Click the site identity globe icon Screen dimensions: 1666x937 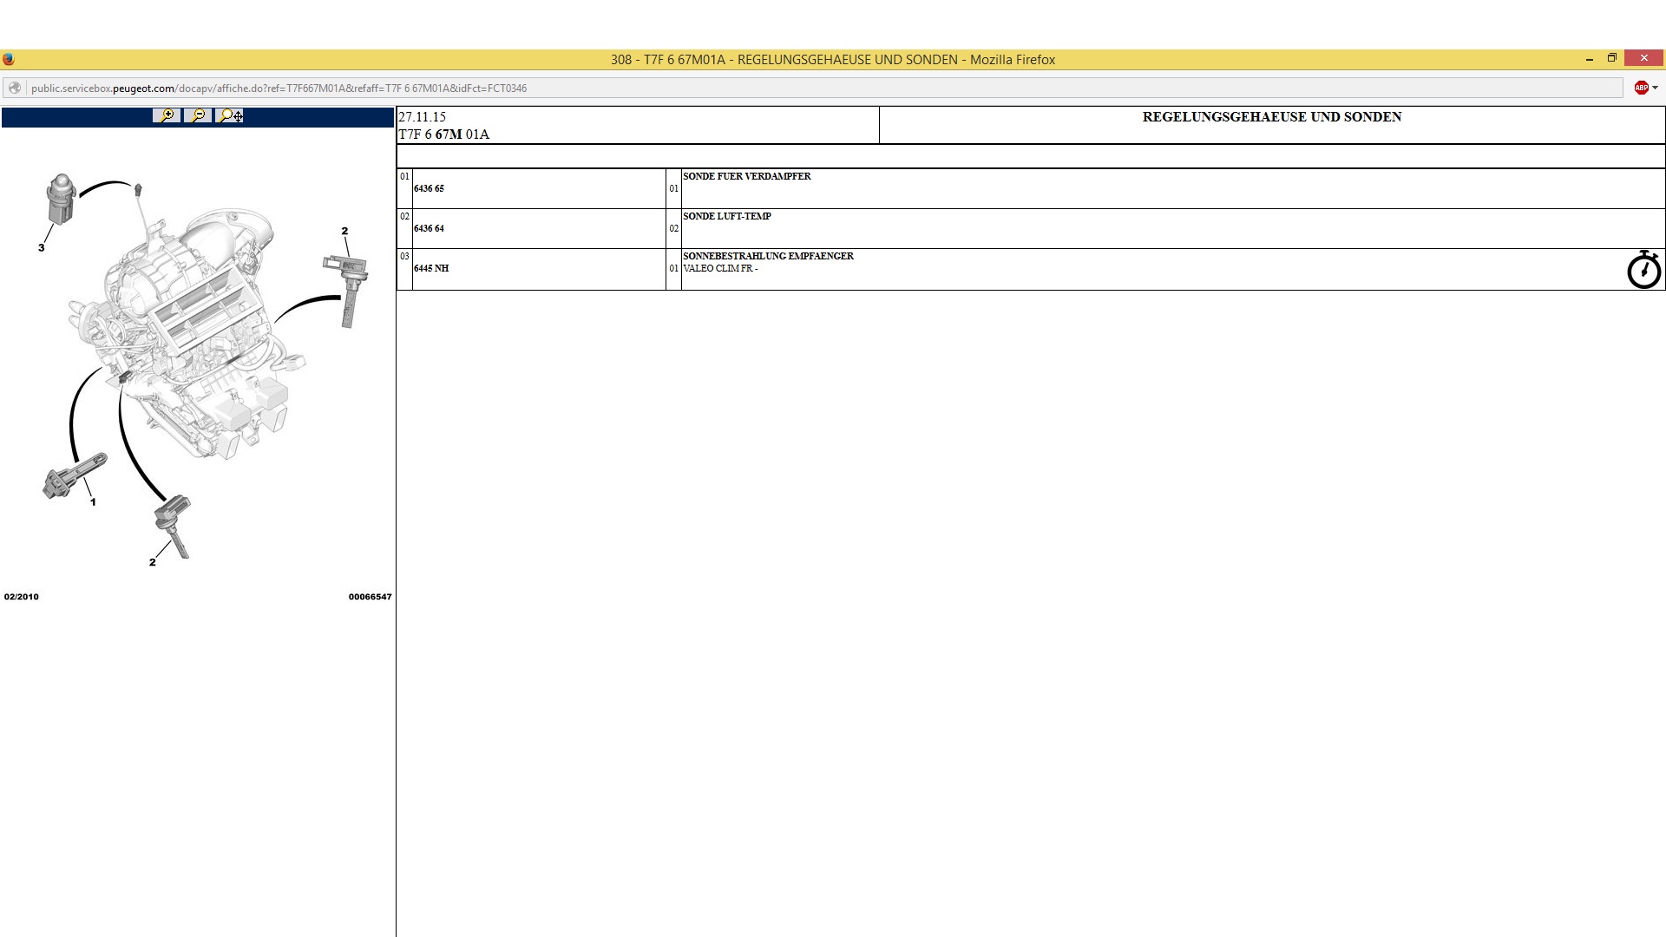[x=14, y=88]
